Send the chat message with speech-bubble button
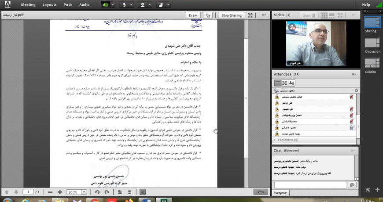 [352, 185]
